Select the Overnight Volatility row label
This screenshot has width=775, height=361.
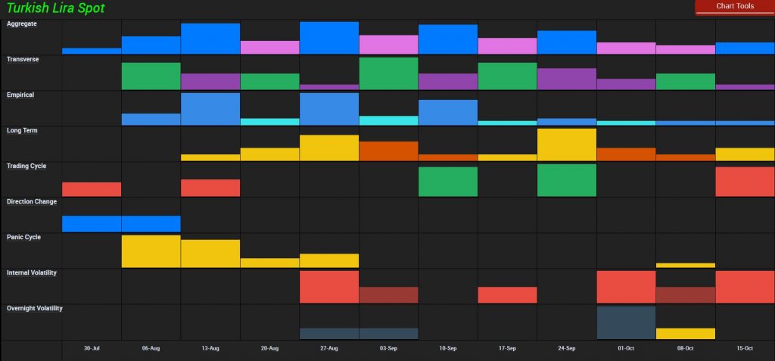pos(35,309)
